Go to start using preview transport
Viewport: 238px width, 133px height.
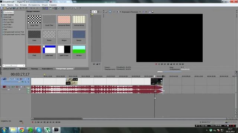[x=174, y=64]
